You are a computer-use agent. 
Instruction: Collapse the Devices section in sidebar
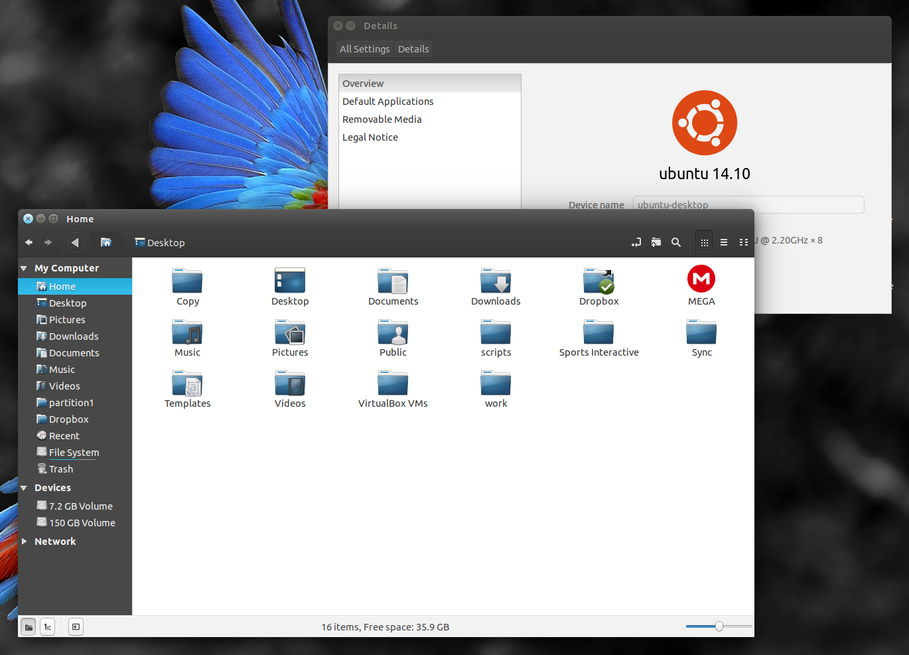click(24, 488)
